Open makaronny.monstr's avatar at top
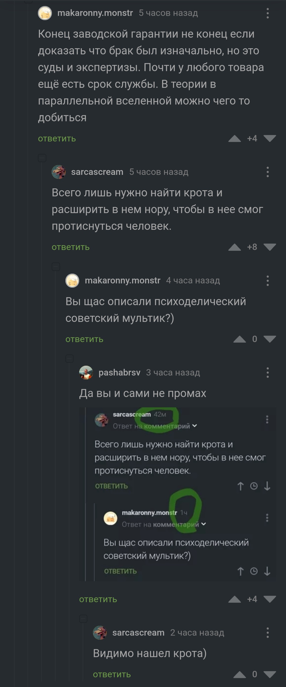This screenshot has width=286, height=687. click(x=45, y=13)
